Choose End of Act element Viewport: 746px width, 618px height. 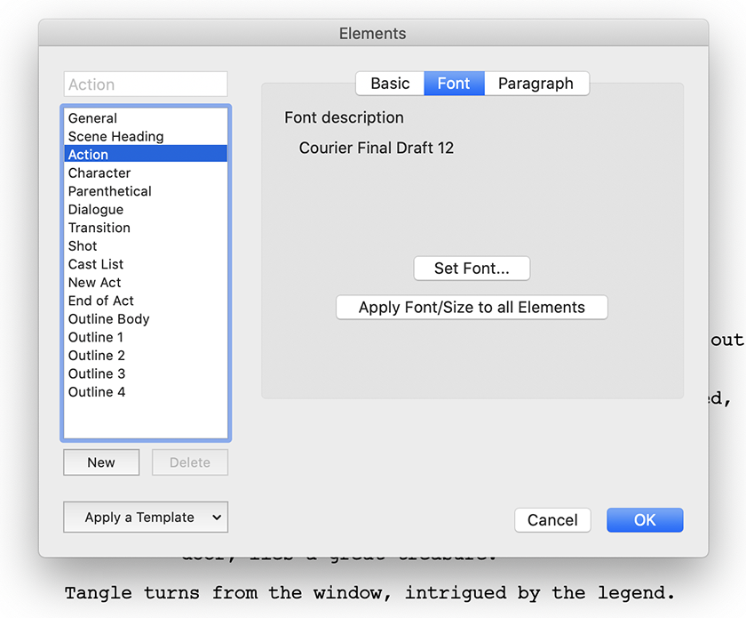[x=101, y=301]
